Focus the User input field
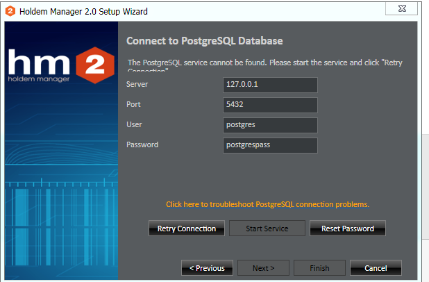The width and height of the screenshot is (429, 282). click(x=270, y=125)
